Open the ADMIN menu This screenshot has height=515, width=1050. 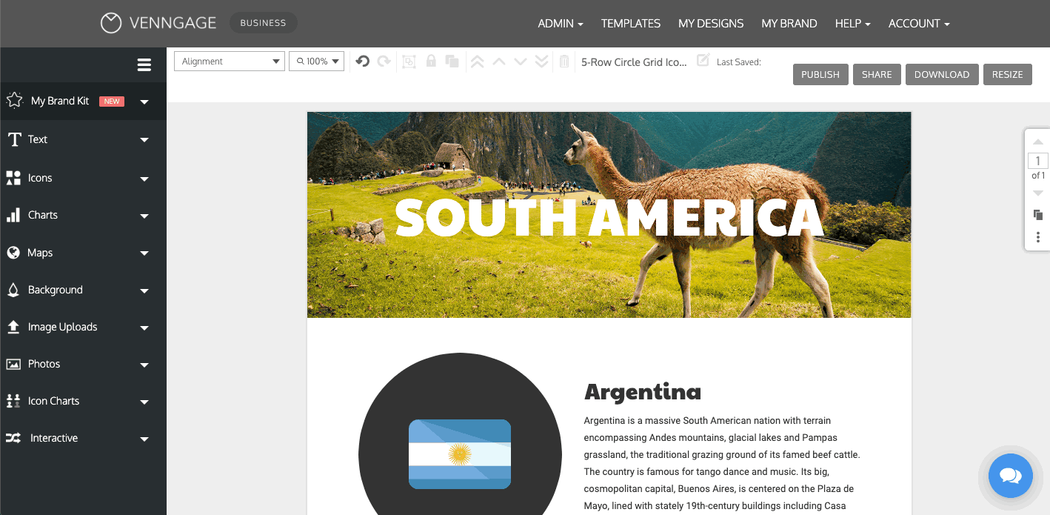click(561, 24)
